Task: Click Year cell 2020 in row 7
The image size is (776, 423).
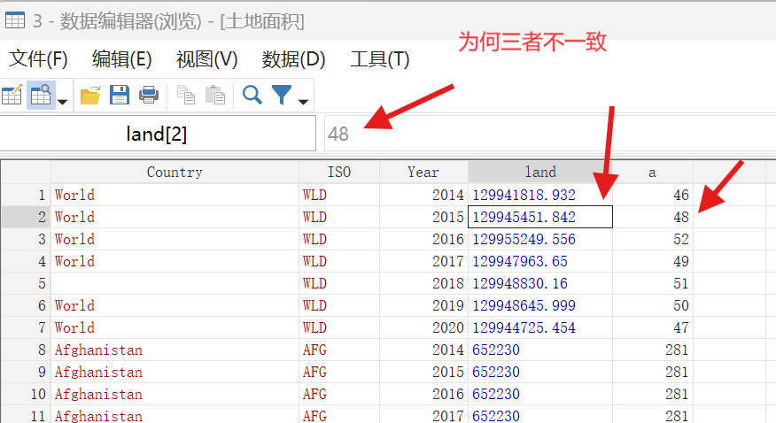Action: [423, 327]
